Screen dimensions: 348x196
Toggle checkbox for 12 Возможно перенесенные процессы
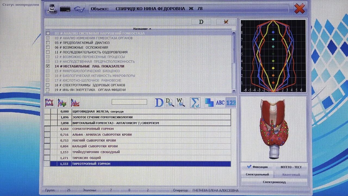point(48,57)
